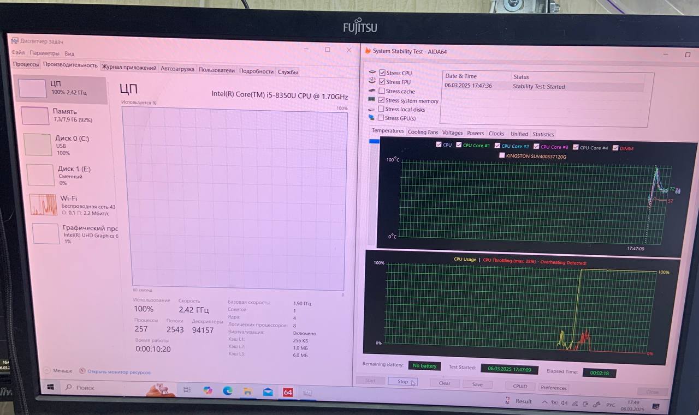The image size is (699, 415).
Task: Click the Save button in AIDA64
Action: coord(477,384)
